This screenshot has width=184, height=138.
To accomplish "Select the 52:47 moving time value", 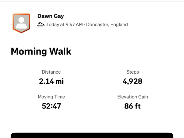I will pyautogui.click(x=51, y=106).
